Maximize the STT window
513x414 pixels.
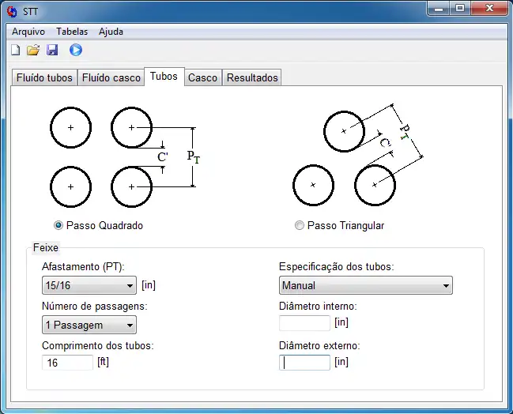[x=460, y=8]
